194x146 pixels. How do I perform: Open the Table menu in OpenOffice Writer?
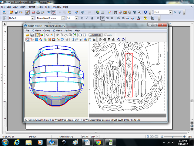[40, 7]
